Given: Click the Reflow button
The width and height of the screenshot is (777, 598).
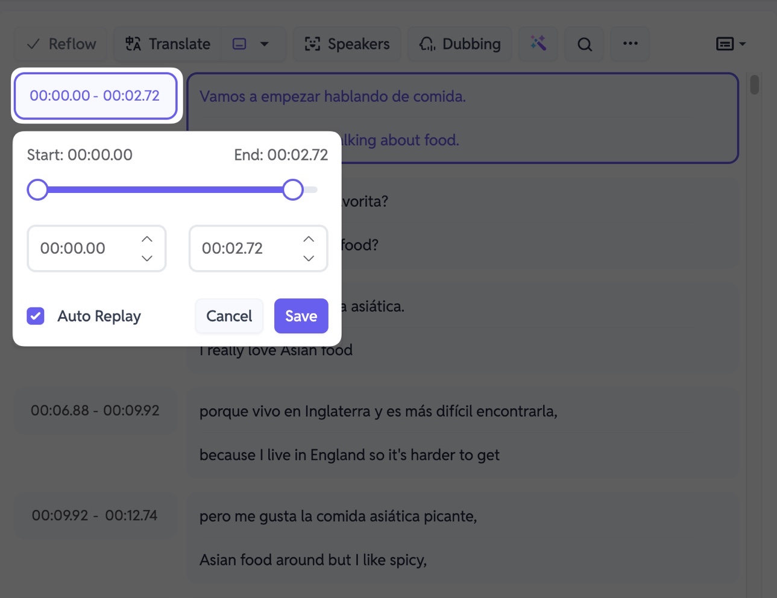Looking at the screenshot, I should click(x=61, y=44).
